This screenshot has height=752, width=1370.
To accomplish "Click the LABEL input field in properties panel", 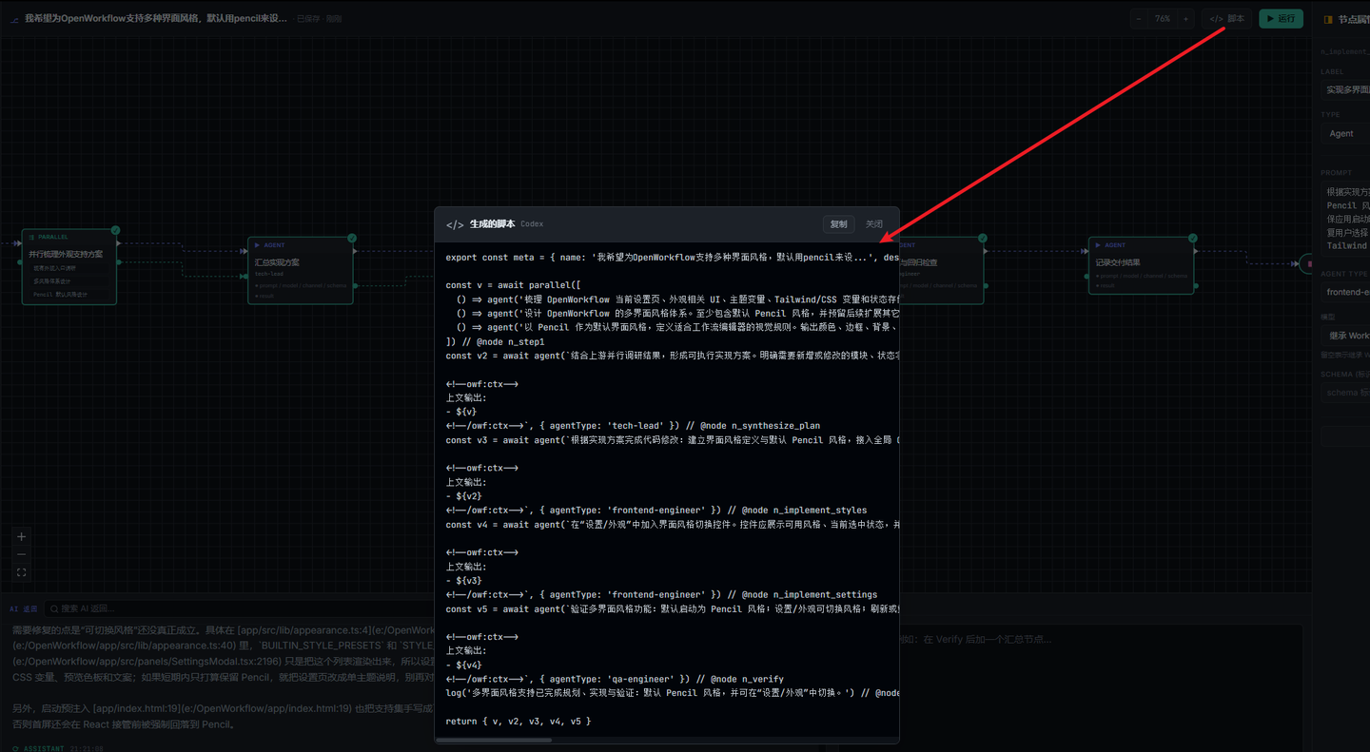I will (1345, 89).
